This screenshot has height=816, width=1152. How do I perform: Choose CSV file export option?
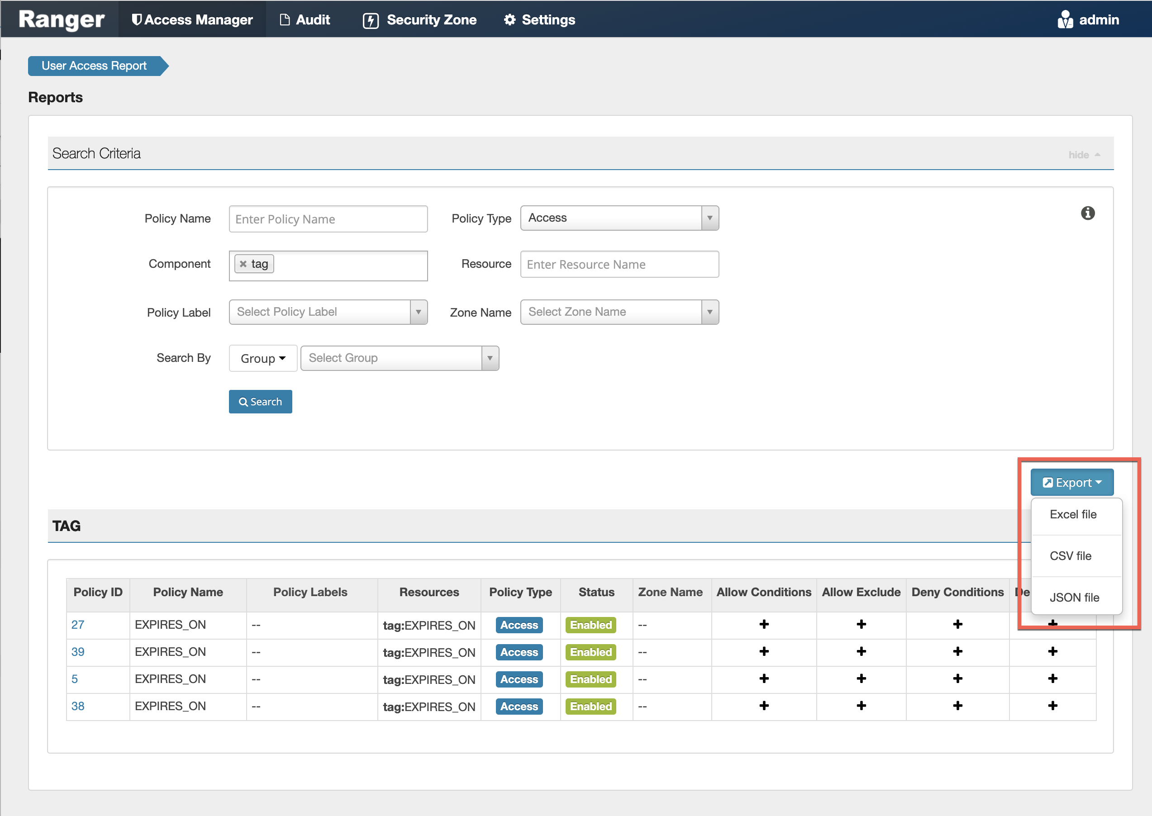pyautogui.click(x=1070, y=556)
